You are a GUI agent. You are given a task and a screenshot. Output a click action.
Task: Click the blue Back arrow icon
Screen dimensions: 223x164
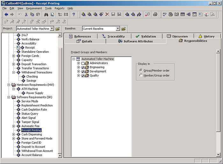(x=6, y=14)
